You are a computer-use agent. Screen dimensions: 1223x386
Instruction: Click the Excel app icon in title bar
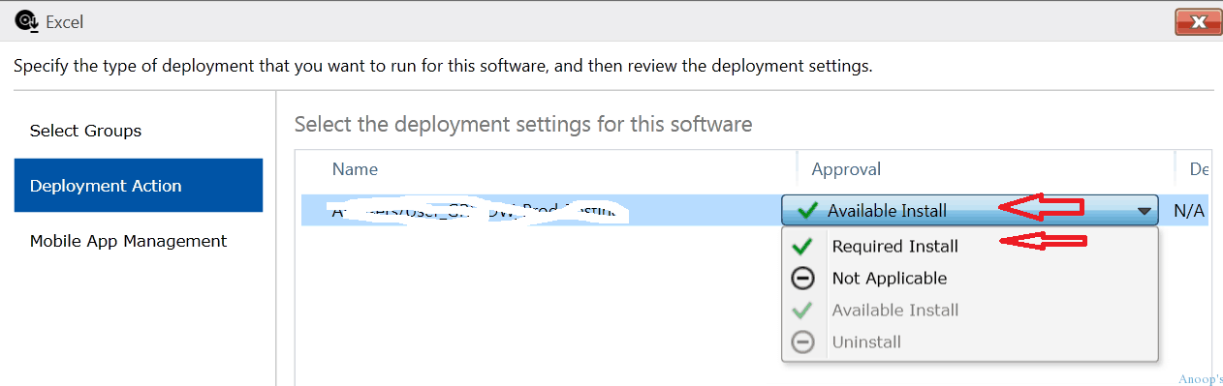pyautogui.click(x=25, y=20)
